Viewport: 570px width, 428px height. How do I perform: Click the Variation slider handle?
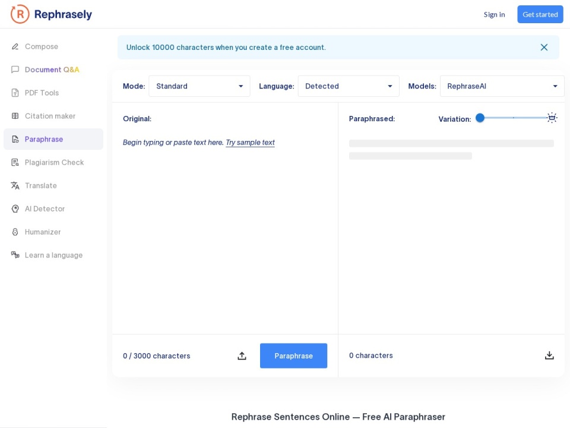(x=480, y=118)
